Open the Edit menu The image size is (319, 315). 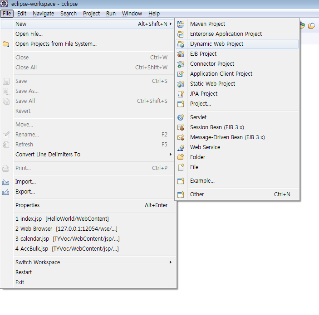click(22, 14)
